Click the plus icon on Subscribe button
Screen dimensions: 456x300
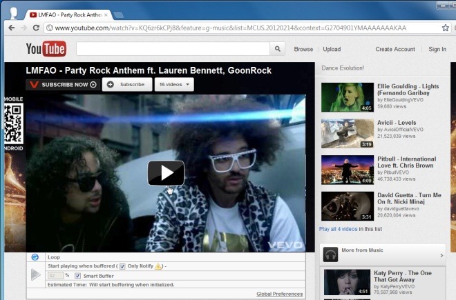pyautogui.click(x=111, y=85)
